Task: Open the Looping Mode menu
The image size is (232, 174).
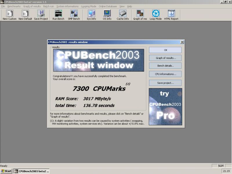Action: 89,6
